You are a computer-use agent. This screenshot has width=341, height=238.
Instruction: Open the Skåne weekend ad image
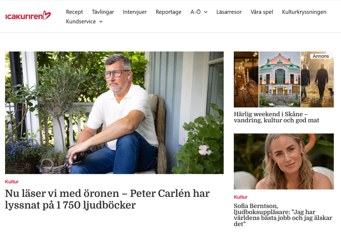tap(284, 79)
